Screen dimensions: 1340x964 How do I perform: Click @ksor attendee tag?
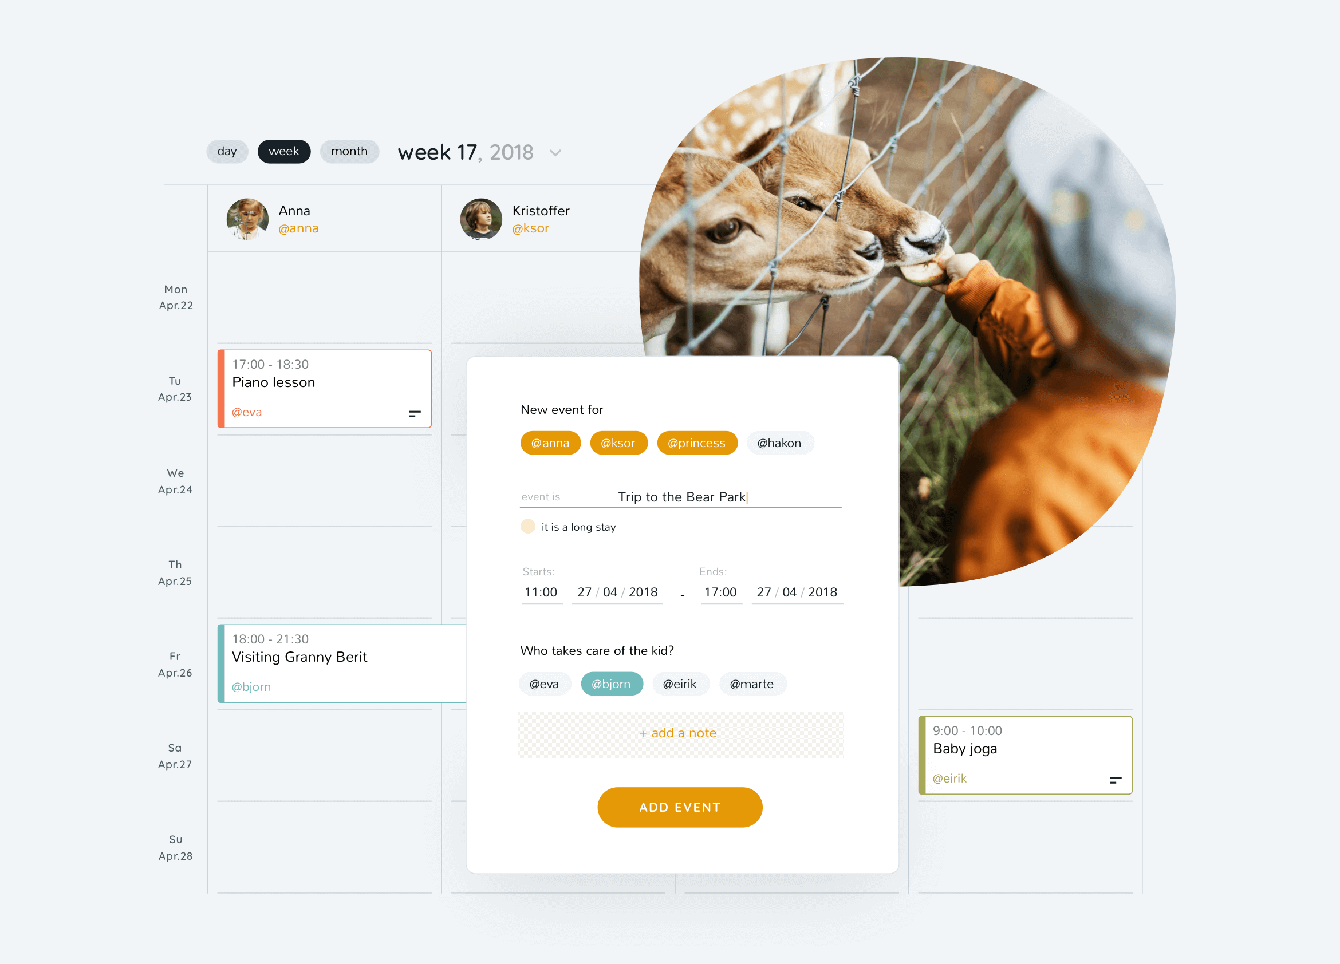click(x=618, y=444)
